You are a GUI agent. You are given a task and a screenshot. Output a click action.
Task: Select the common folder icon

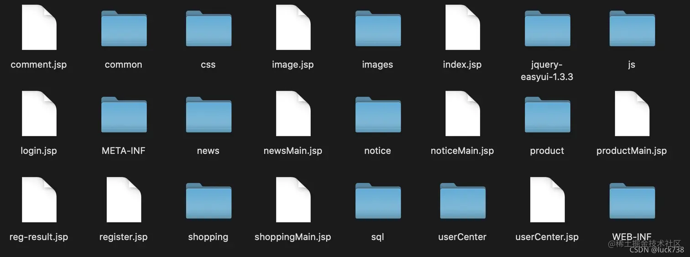pyautogui.click(x=124, y=28)
